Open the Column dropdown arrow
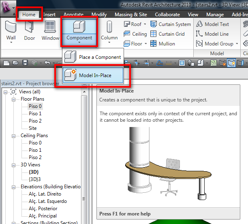The image size is (248, 224). (109, 43)
